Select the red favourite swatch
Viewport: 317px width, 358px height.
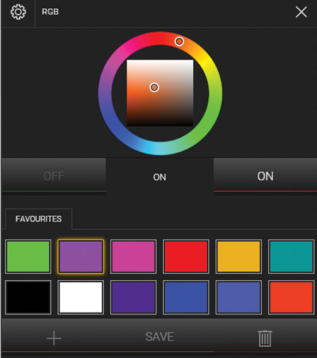(x=186, y=256)
